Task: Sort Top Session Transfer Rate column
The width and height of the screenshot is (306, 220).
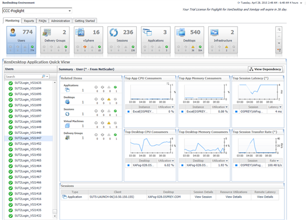Action: point(274,161)
